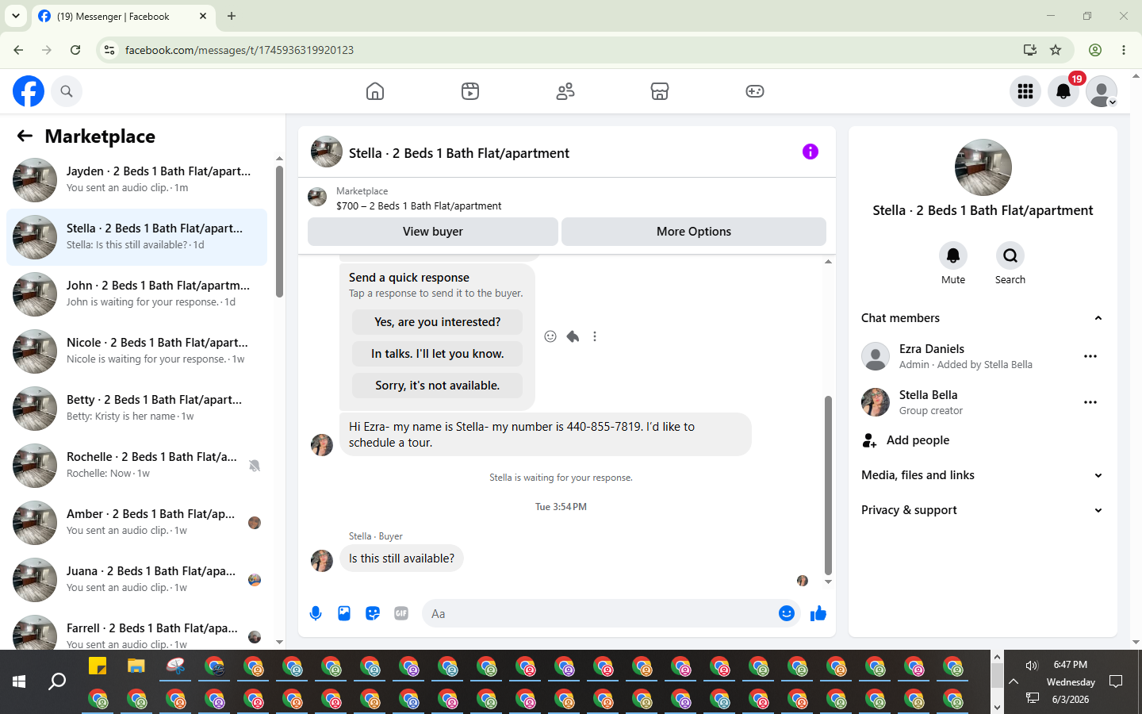The image size is (1142, 714).
Task: Click the View buyer button
Action: [433, 232]
